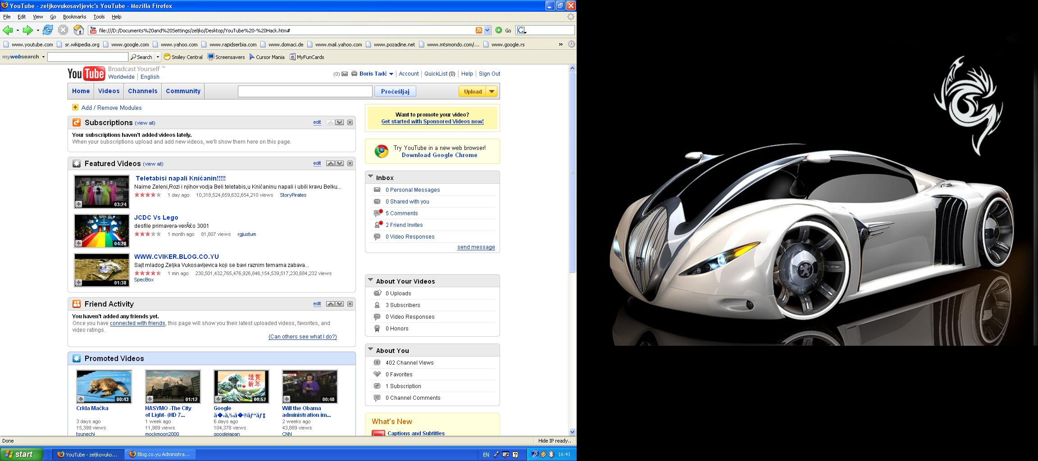The height and width of the screenshot is (461, 1038).
Task: Switch to the Community tab
Action: [183, 91]
